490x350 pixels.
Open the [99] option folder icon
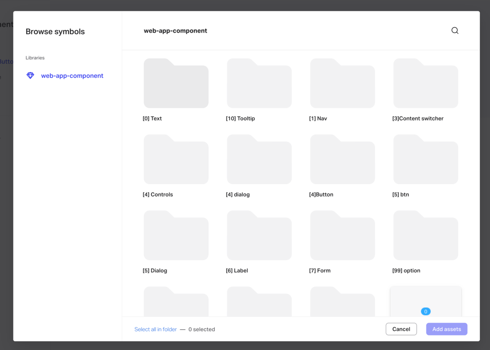click(425, 235)
